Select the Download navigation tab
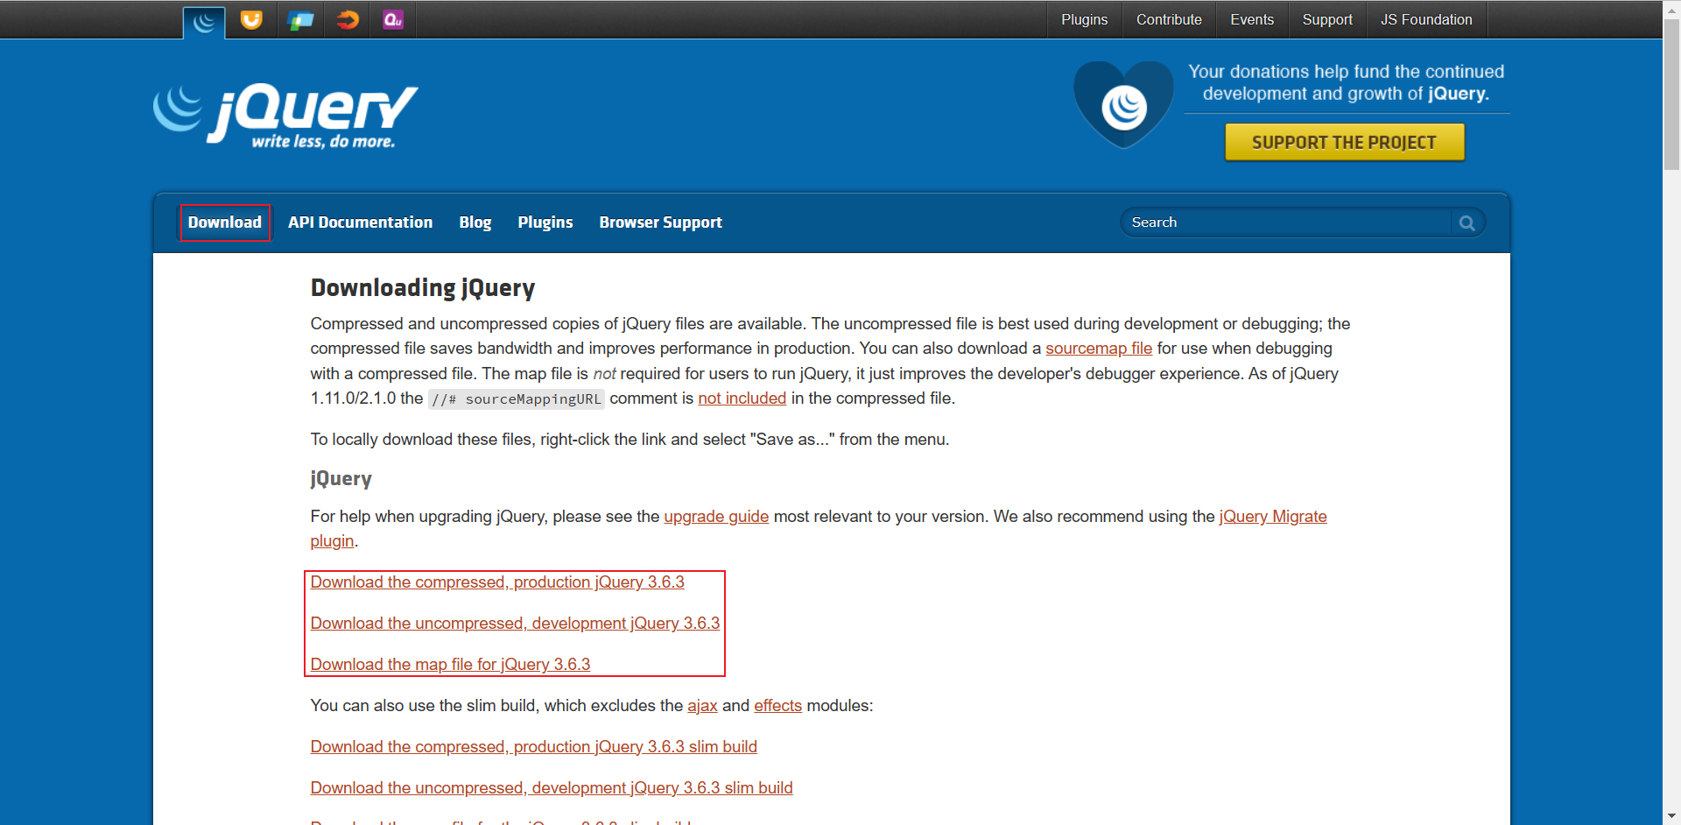The image size is (1681, 825). (225, 222)
